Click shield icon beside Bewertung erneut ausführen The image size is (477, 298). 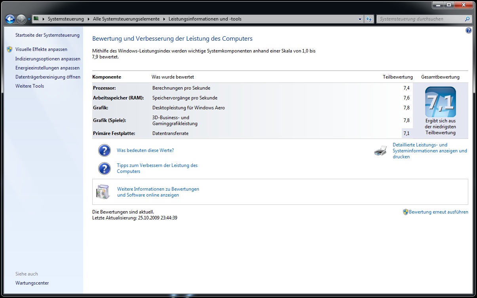click(x=405, y=212)
